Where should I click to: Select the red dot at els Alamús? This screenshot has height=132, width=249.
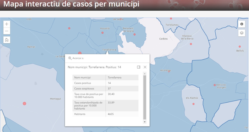click(193, 104)
